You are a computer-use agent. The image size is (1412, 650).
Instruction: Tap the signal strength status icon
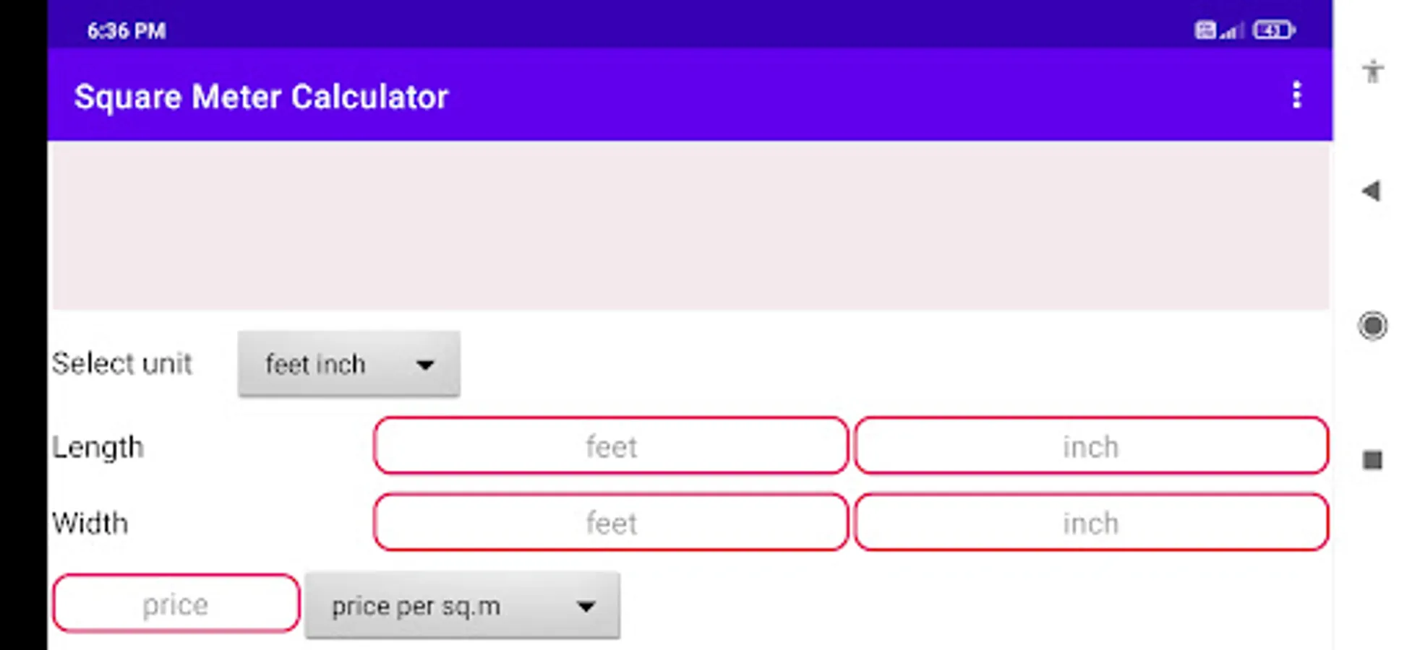1231,31
